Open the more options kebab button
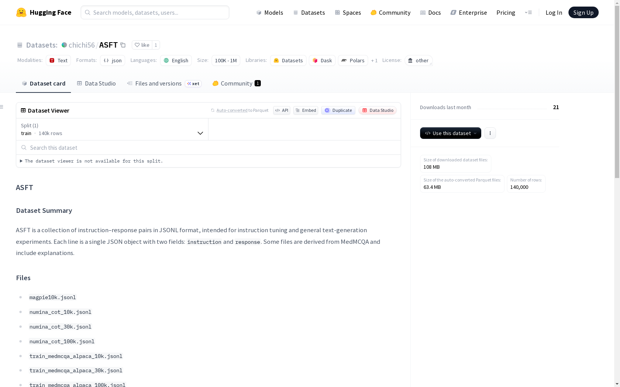The image size is (620, 387). [490, 133]
